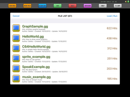Viewport: 130px width, 97px height.
Task: Click the speaker volume icon in top bar
Action: point(126,2)
